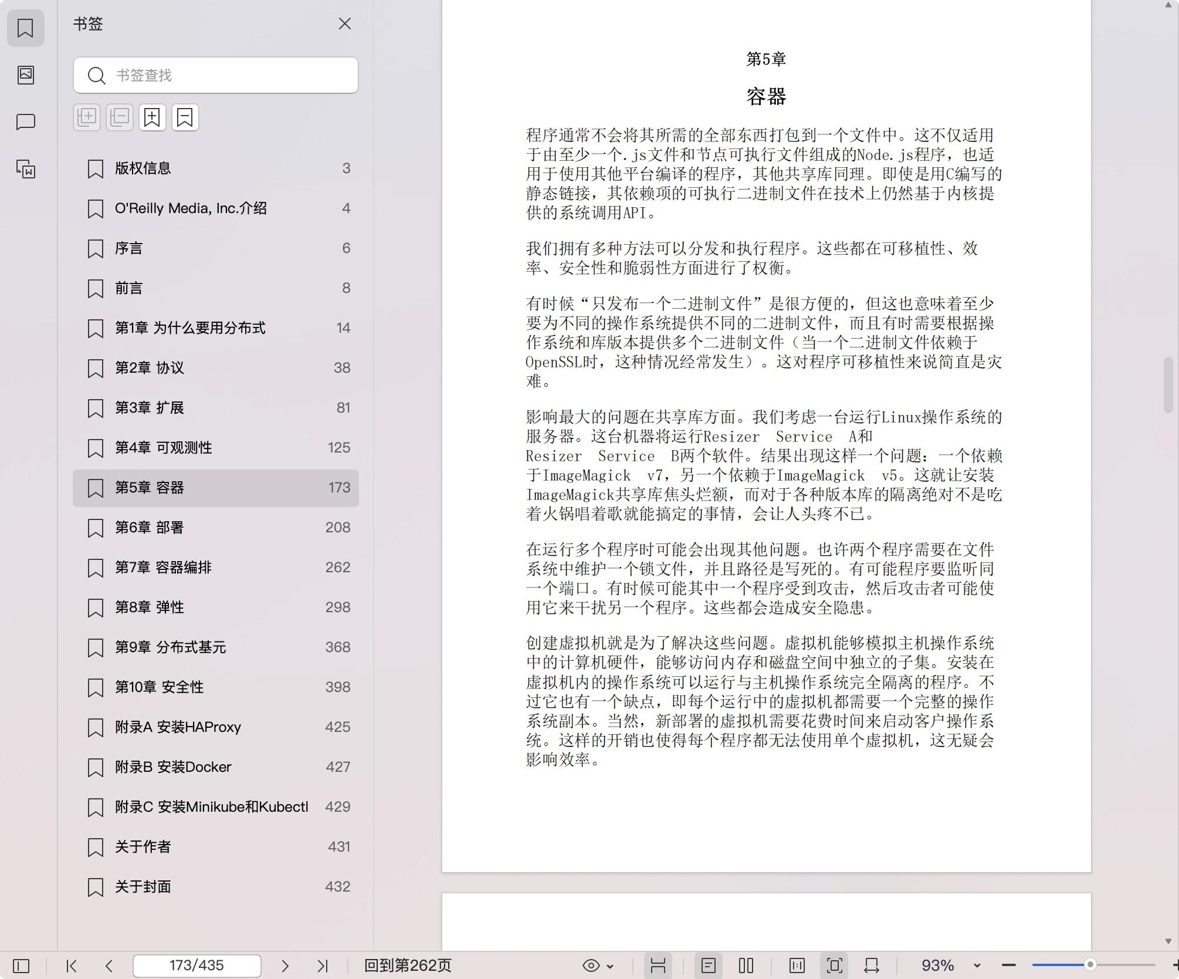The height and width of the screenshot is (979, 1179).
Task: Click 93% zoom value
Action: pos(937,966)
